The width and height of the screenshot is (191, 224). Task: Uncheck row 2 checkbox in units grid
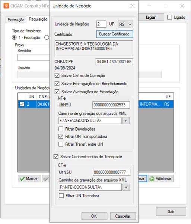pyautogui.click(x=22, y=104)
